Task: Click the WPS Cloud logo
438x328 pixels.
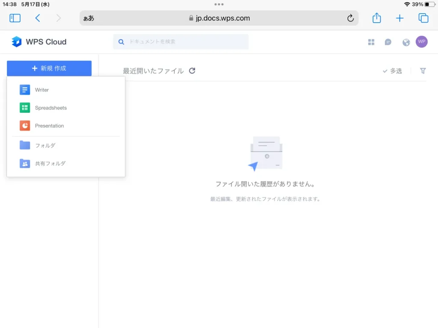Action: click(39, 42)
